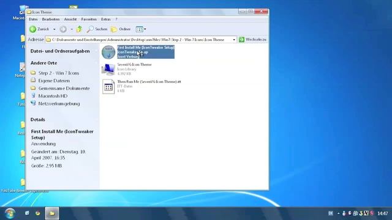
Task: Collapse the Datei- und Ordneraufgaben panel
Action: (x=60, y=51)
